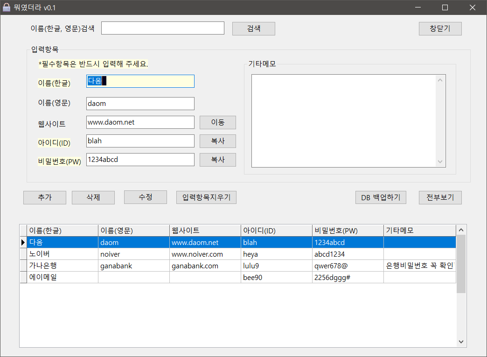Viewport: 487px width, 357px height.
Task: Minimize the 뭐였더라 window
Action: (418, 7)
